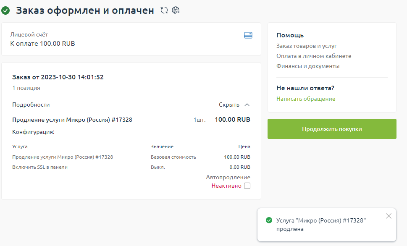Click the "Включить SSL в панели" configuration row
This screenshot has width=407, height=246.
click(40, 167)
